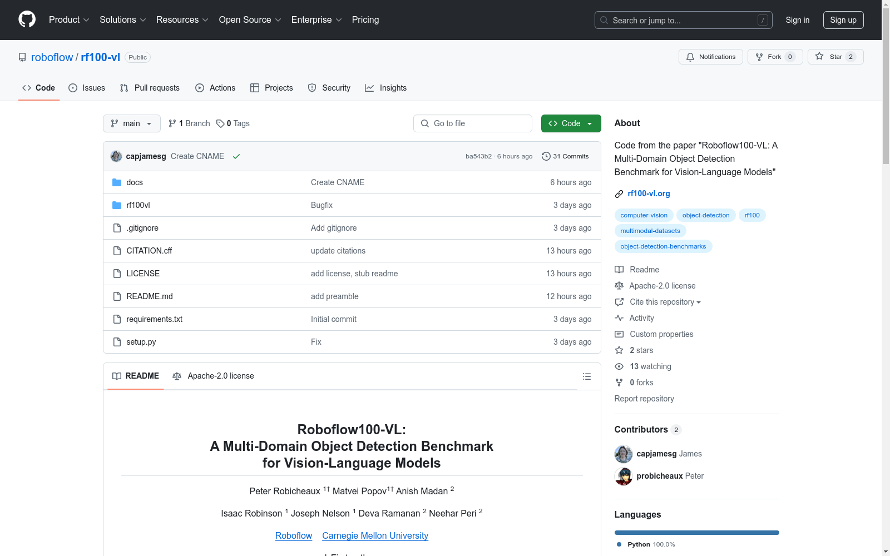Click the link icon beside rf100-vl.org
This screenshot has height=556, width=890.
click(x=619, y=194)
